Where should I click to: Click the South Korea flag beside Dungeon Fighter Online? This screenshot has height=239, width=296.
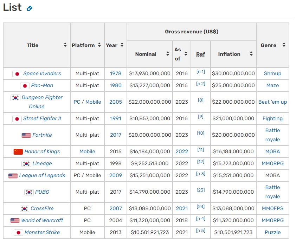click(15, 98)
